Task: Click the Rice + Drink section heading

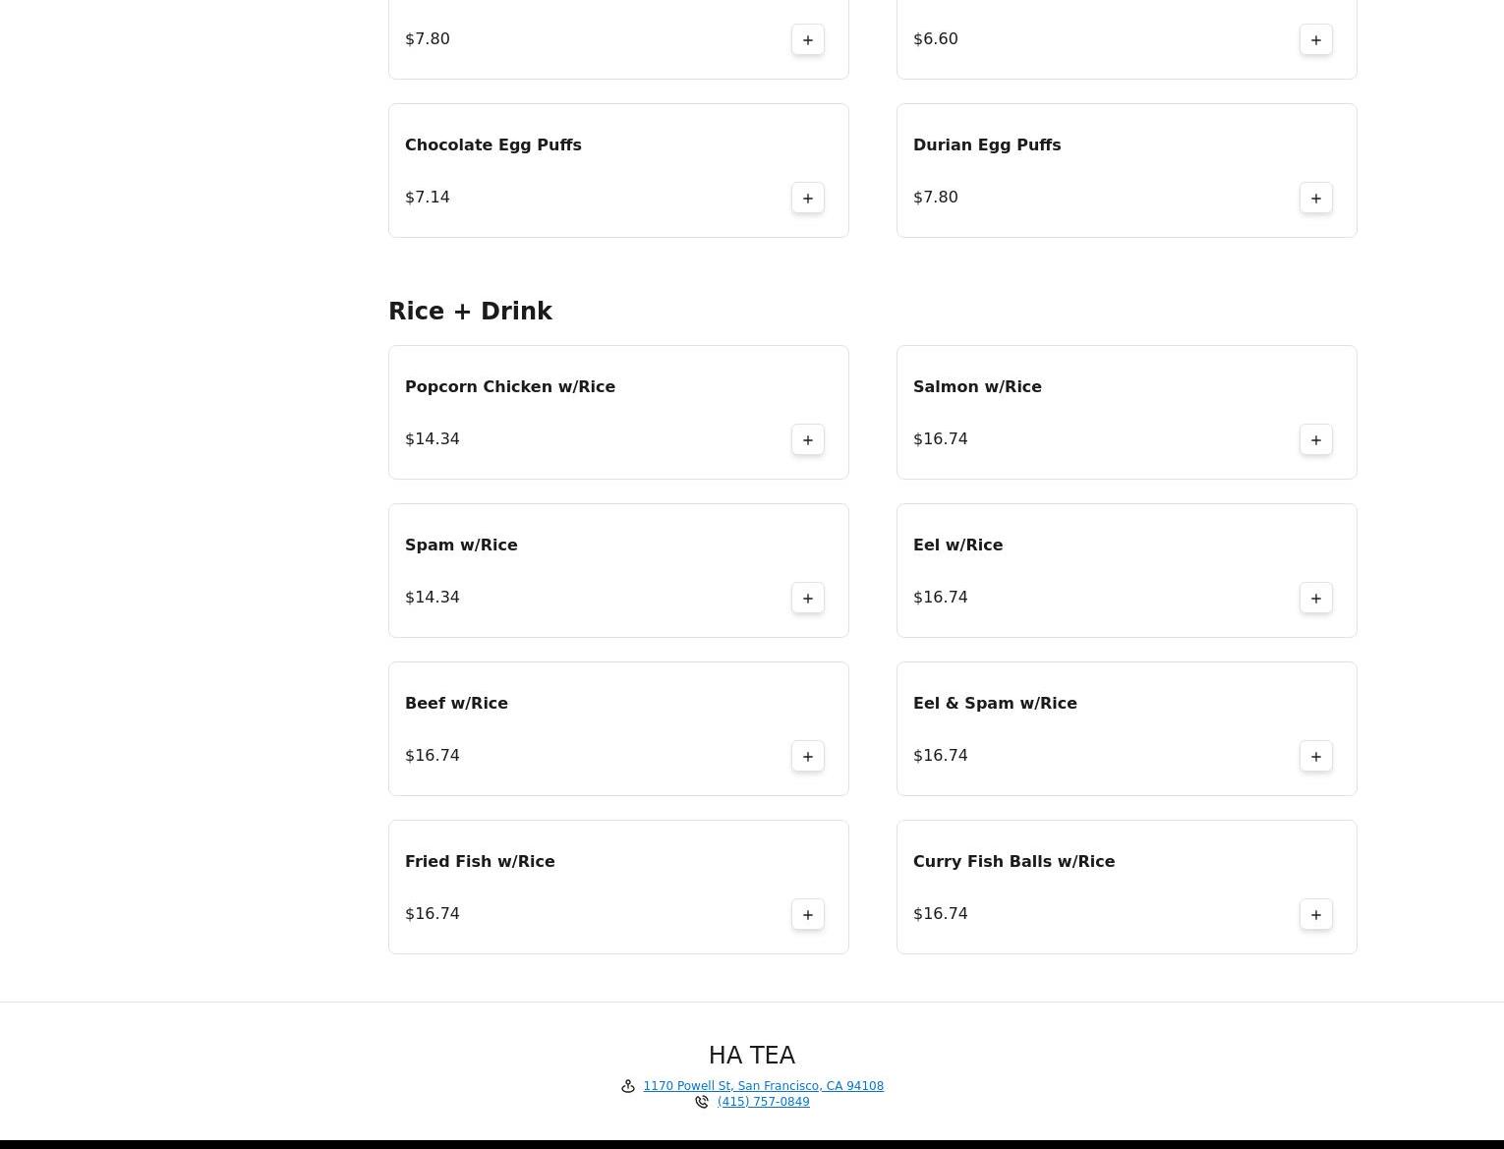Action: point(470,311)
